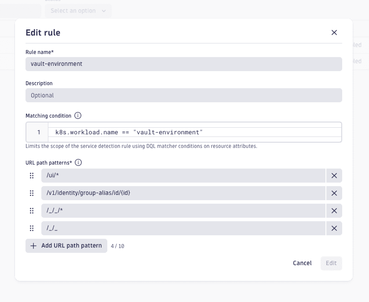Click the plus icon on Add URL path pattern

click(33, 245)
